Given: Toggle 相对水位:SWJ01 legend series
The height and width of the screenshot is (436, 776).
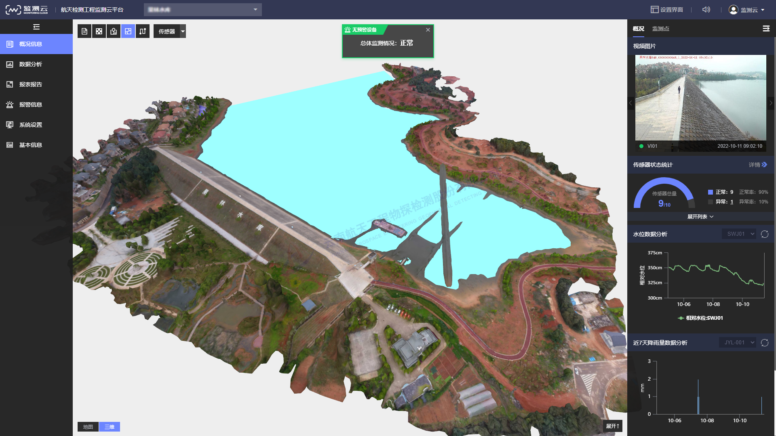Looking at the screenshot, I should coord(700,318).
